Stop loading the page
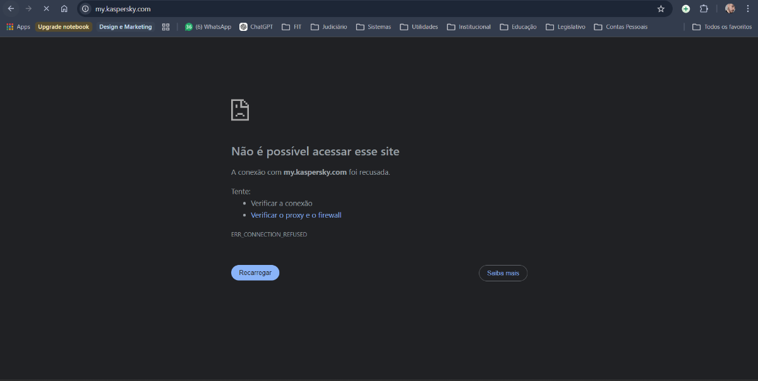Image resolution: width=758 pixels, height=381 pixels. coord(46,9)
